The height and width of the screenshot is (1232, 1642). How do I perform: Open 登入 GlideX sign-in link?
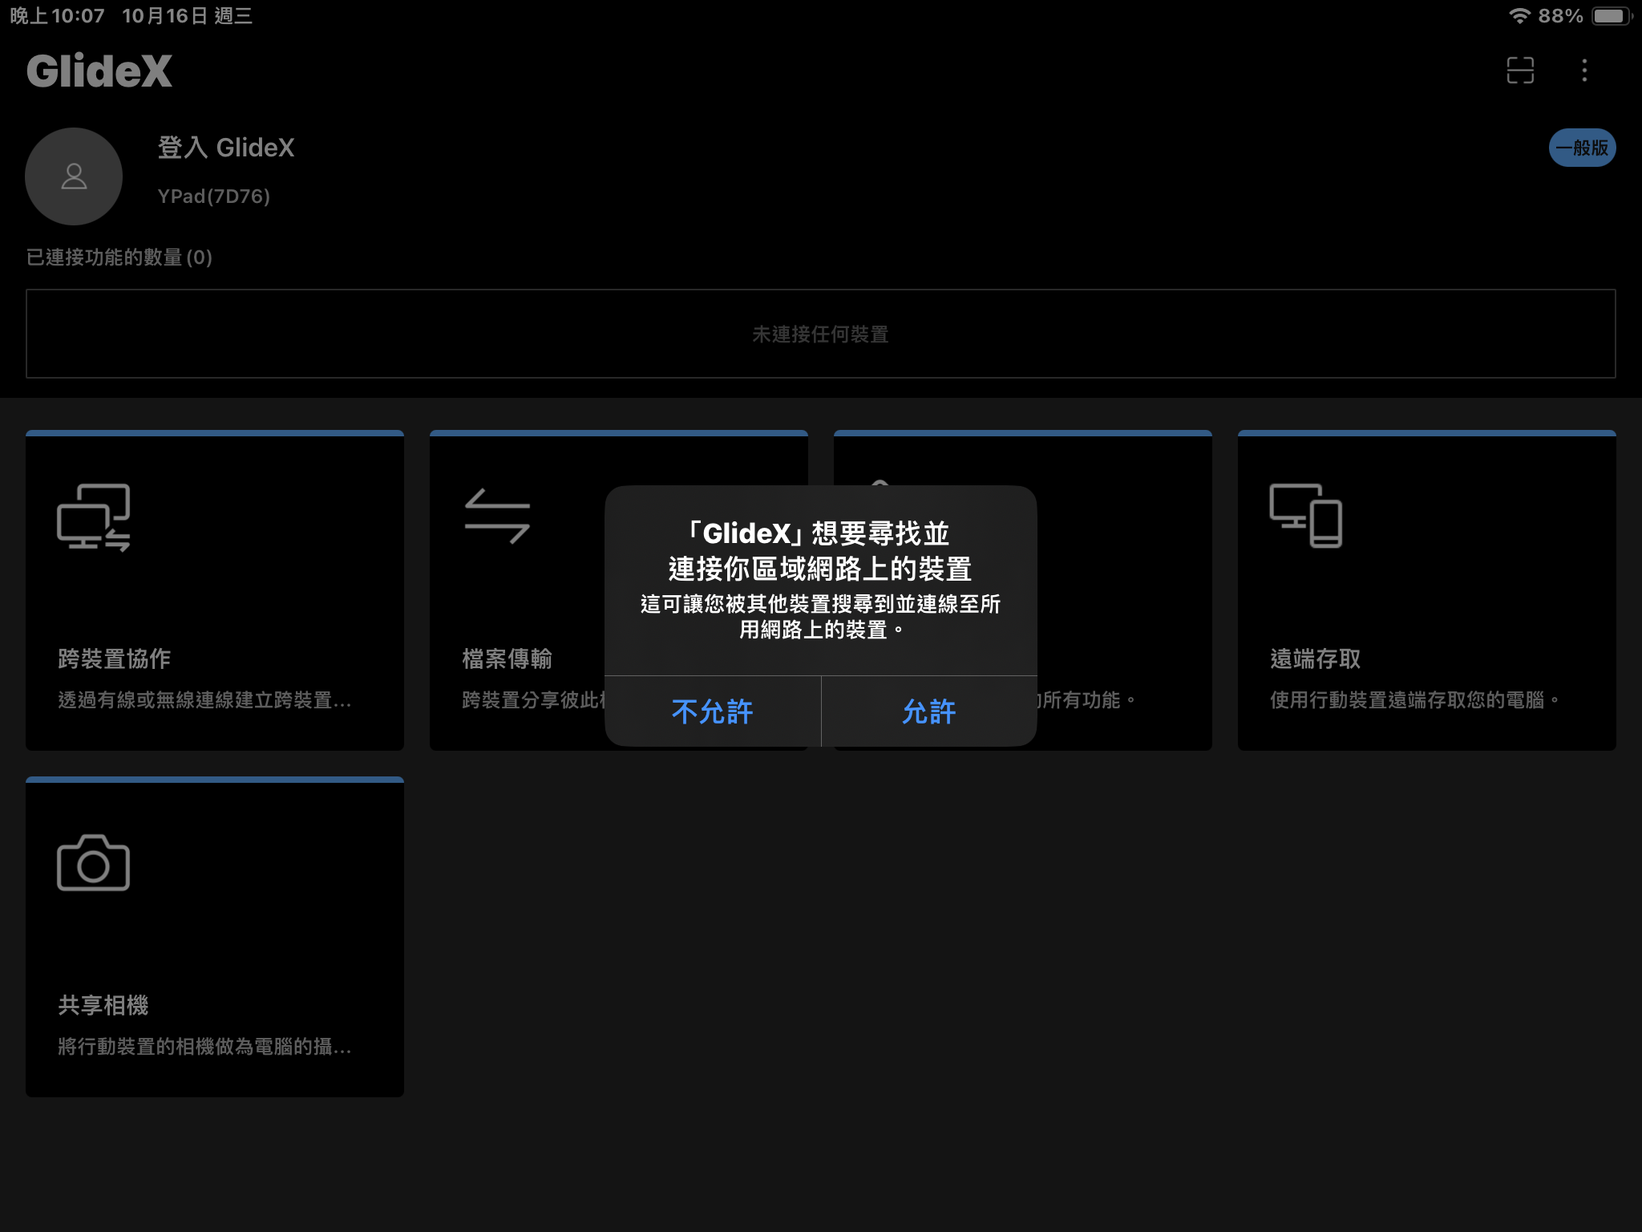click(x=226, y=148)
